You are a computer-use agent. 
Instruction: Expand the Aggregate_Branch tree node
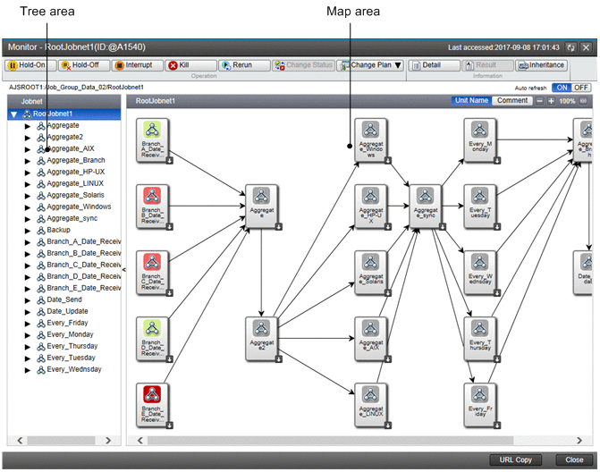tap(28, 161)
